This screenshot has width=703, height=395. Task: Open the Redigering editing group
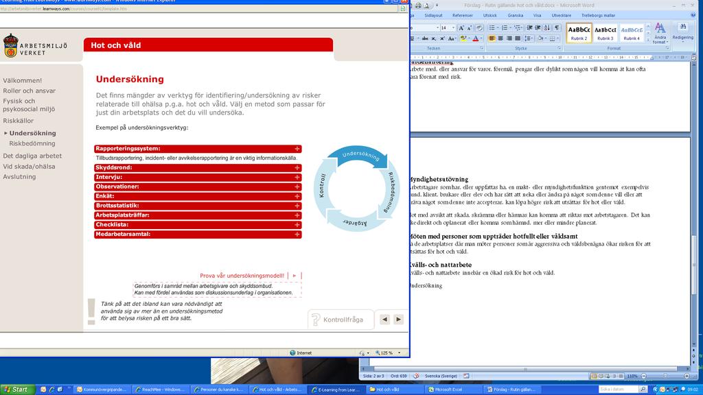coord(683,32)
